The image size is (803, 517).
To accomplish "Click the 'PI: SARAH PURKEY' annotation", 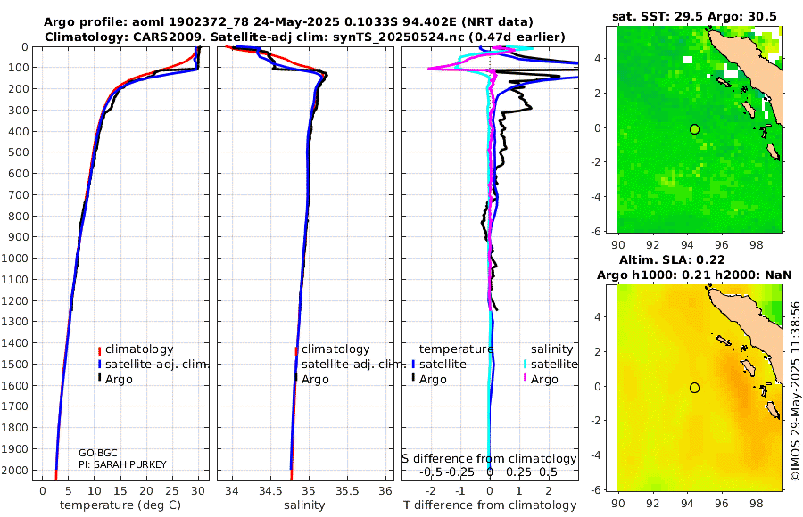I will pos(122,464).
